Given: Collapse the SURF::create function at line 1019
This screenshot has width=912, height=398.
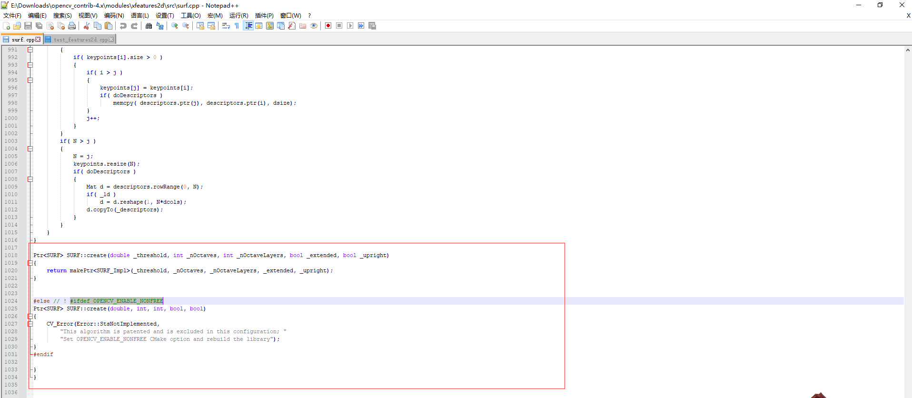Looking at the screenshot, I should pos(30,263).
